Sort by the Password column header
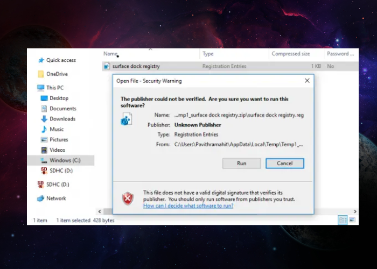The height and width of the screenshot is (269, 377). click(340, 54)
